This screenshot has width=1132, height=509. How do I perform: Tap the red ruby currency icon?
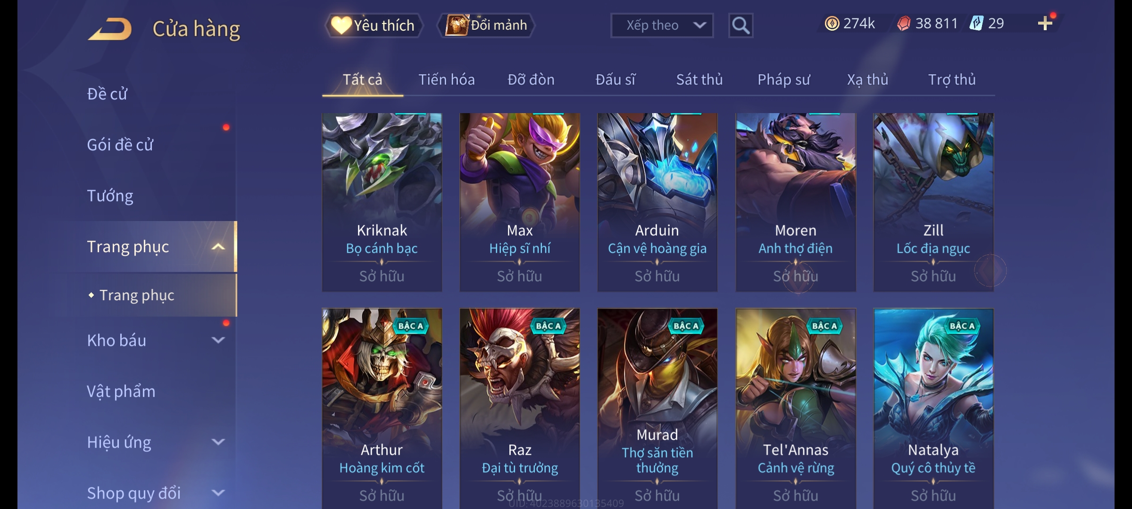click(x=904, y=23)
